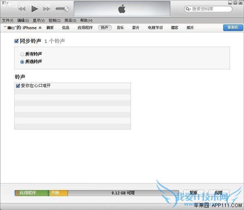Open the 文件 (File) menu
Screen dimensions: 244x210
tap(8, 20)
